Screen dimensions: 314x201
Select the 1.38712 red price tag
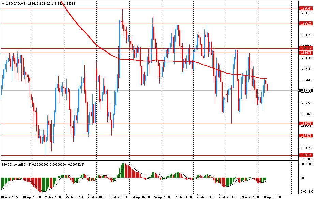click(x=305, y=48)
